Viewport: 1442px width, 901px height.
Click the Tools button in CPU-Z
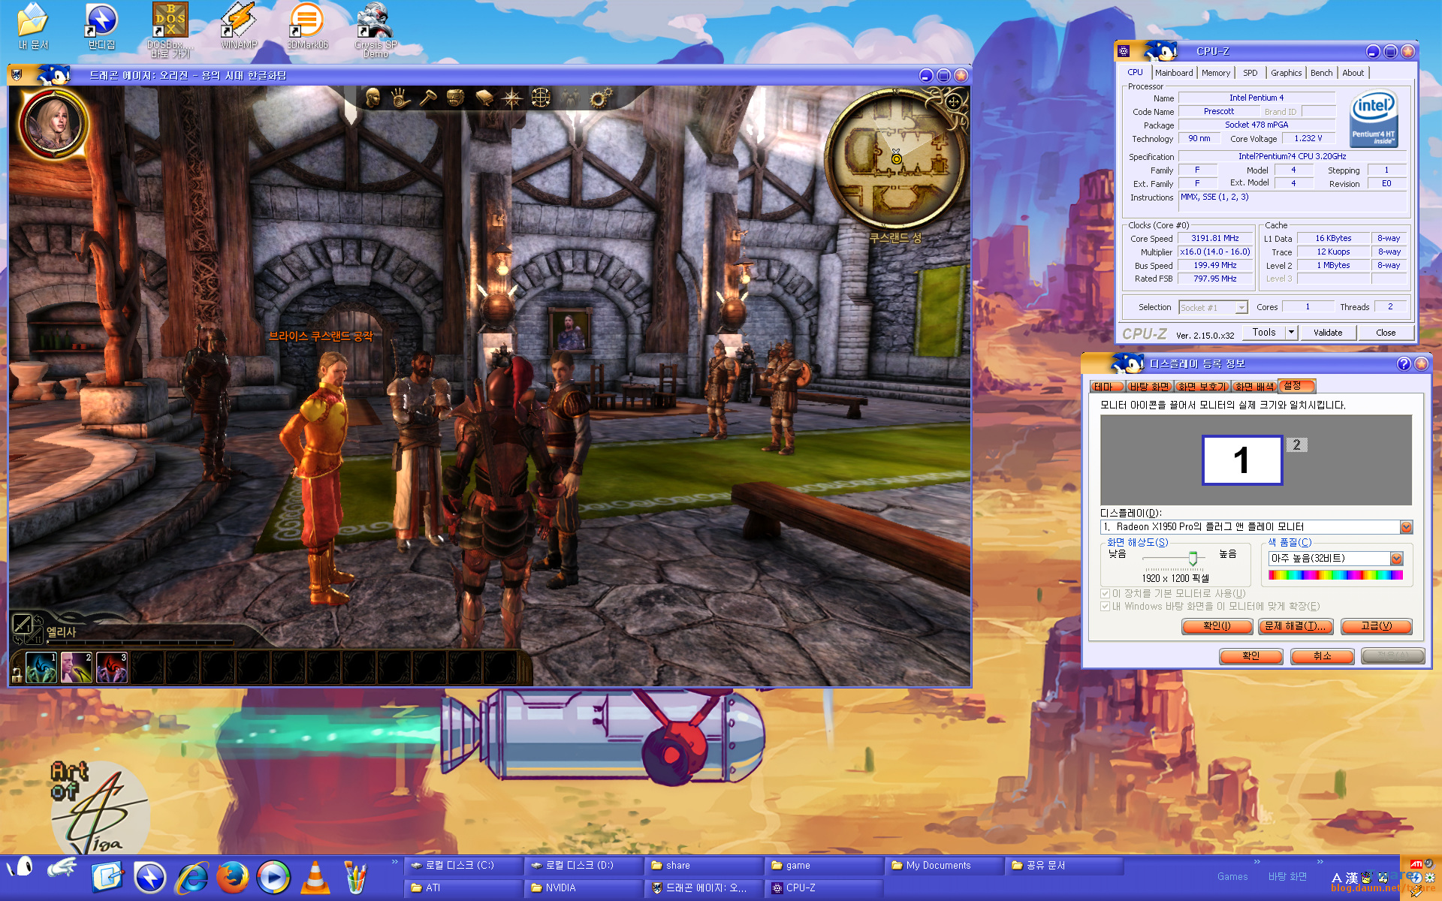1264,332
